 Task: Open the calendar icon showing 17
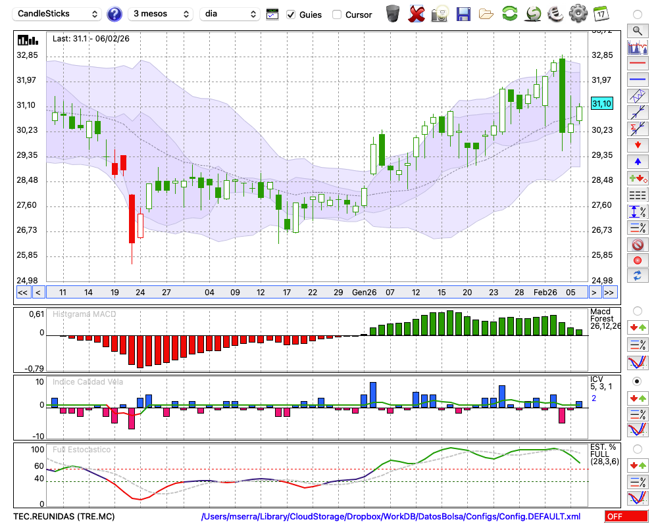[x=601, y=14]
